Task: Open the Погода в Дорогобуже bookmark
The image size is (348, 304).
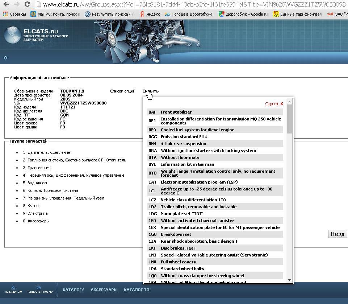Action: tap(189, 14)
